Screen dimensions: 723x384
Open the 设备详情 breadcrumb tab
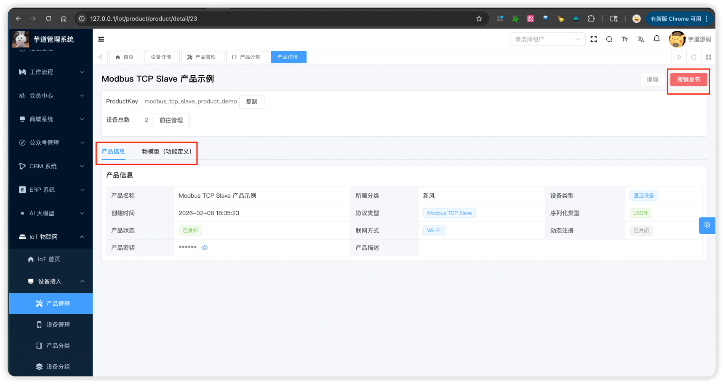162,57
